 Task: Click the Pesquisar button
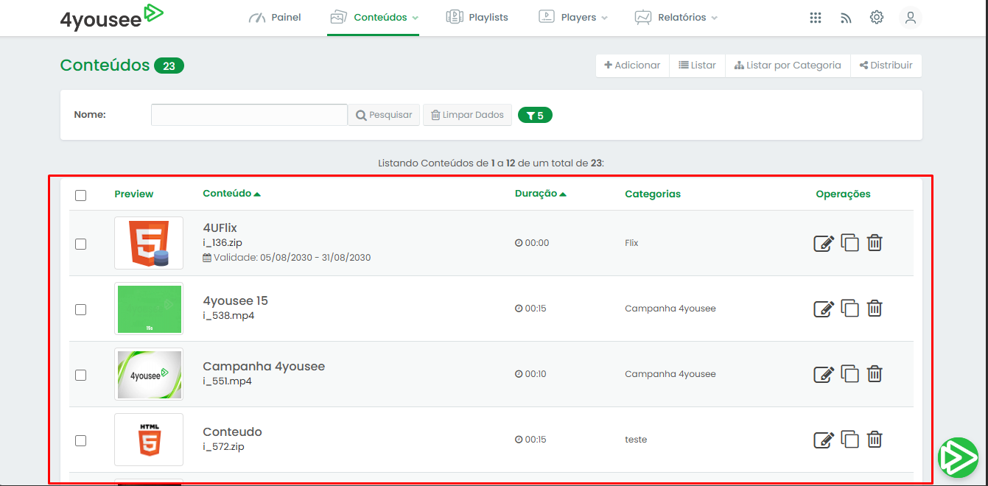pyautogui.click(x=384, y=115)
